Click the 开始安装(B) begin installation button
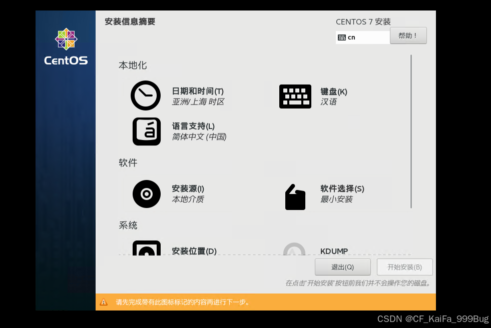 tap(404, 267)
